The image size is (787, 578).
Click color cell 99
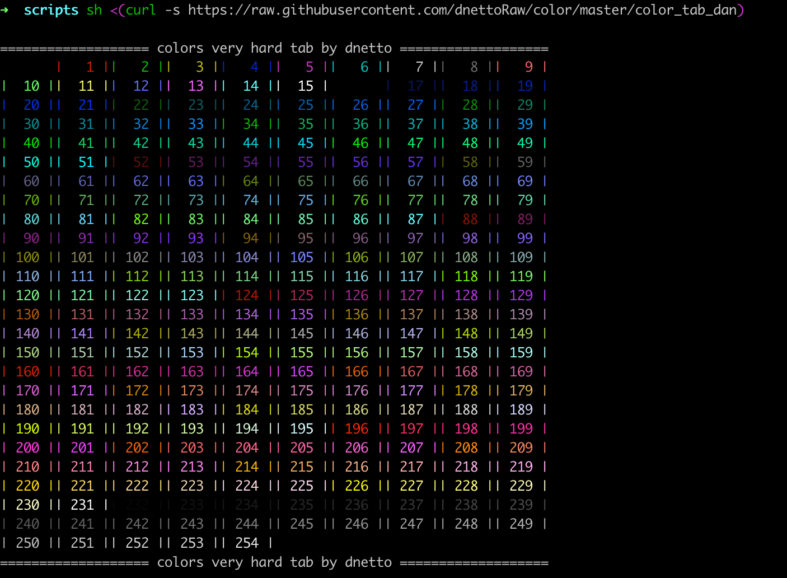tap(525, 239)
